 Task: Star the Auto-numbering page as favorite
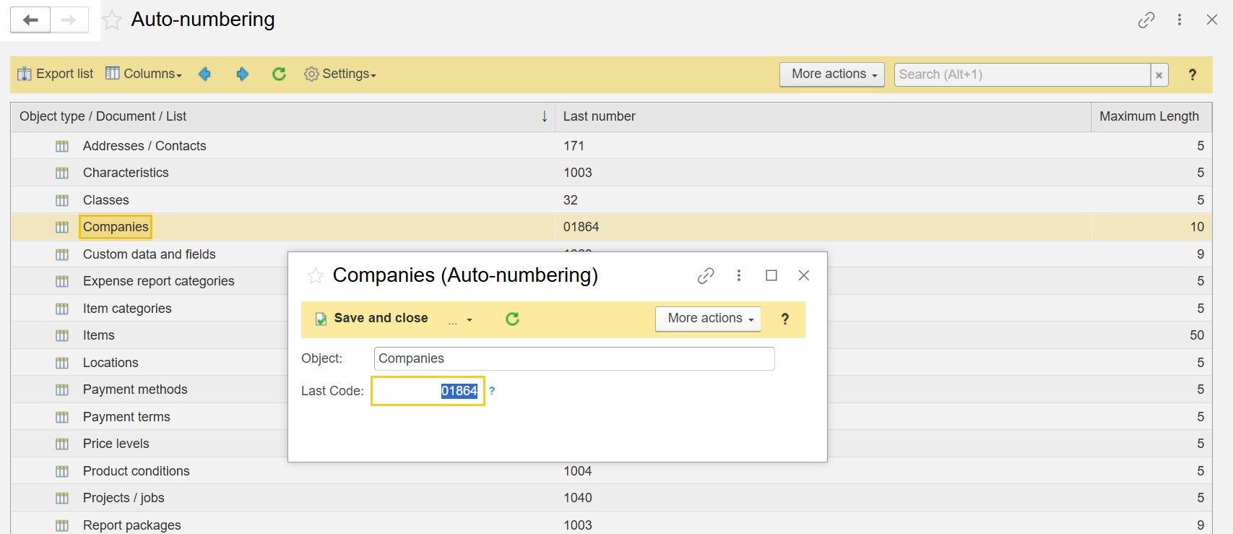[x=112, y=20]
